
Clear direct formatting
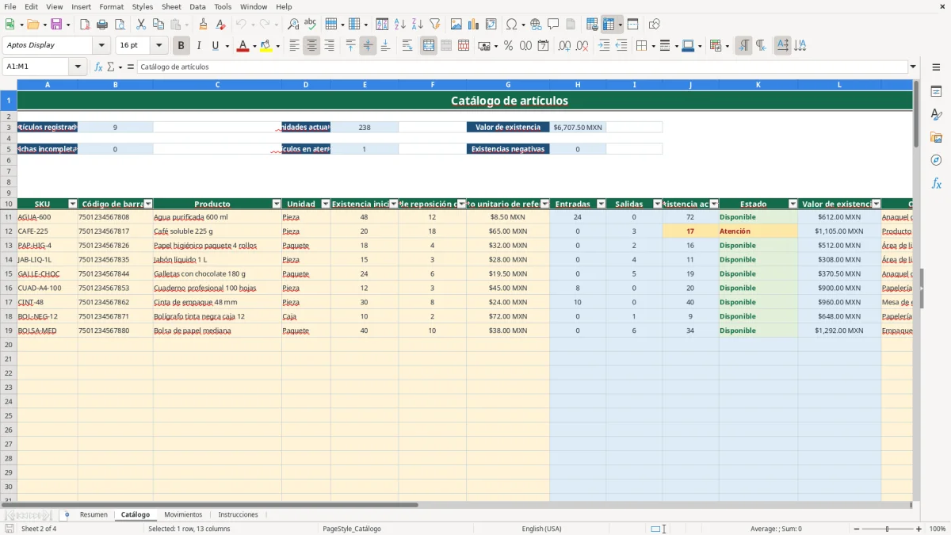click(220, 25)
